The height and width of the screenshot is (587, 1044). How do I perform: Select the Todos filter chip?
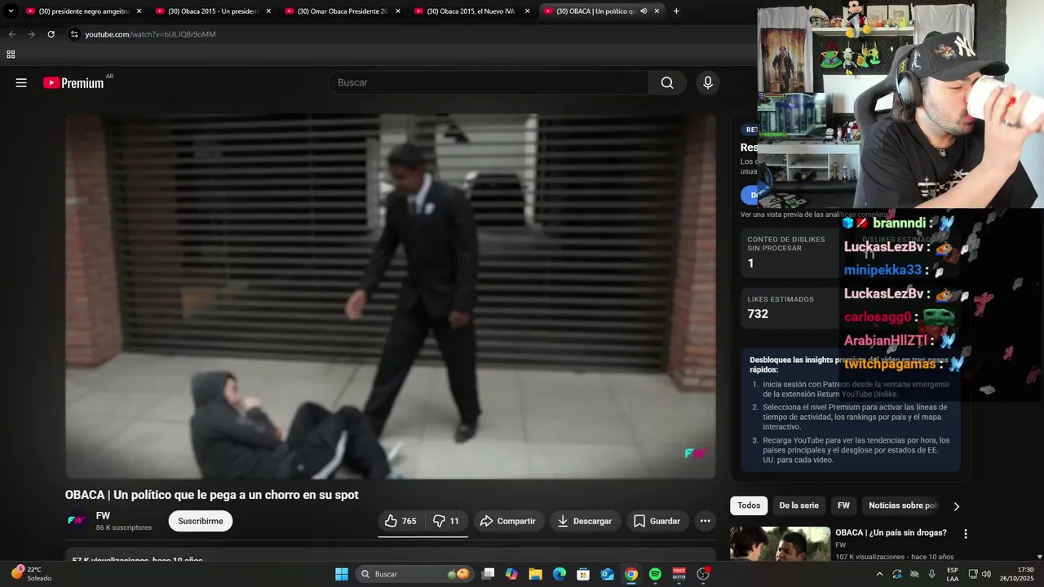tap(749, 505)
